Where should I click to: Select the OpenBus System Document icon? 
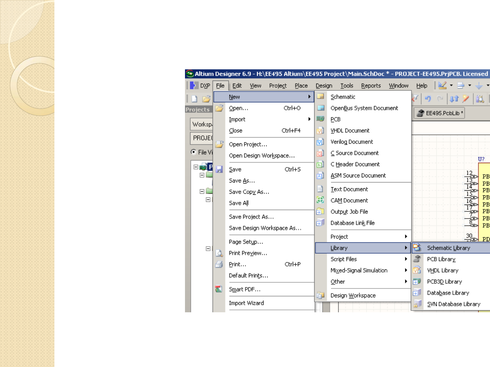[x=320, y=108]
